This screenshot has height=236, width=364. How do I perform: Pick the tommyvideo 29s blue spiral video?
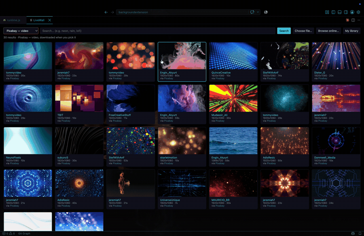[28, 104]
